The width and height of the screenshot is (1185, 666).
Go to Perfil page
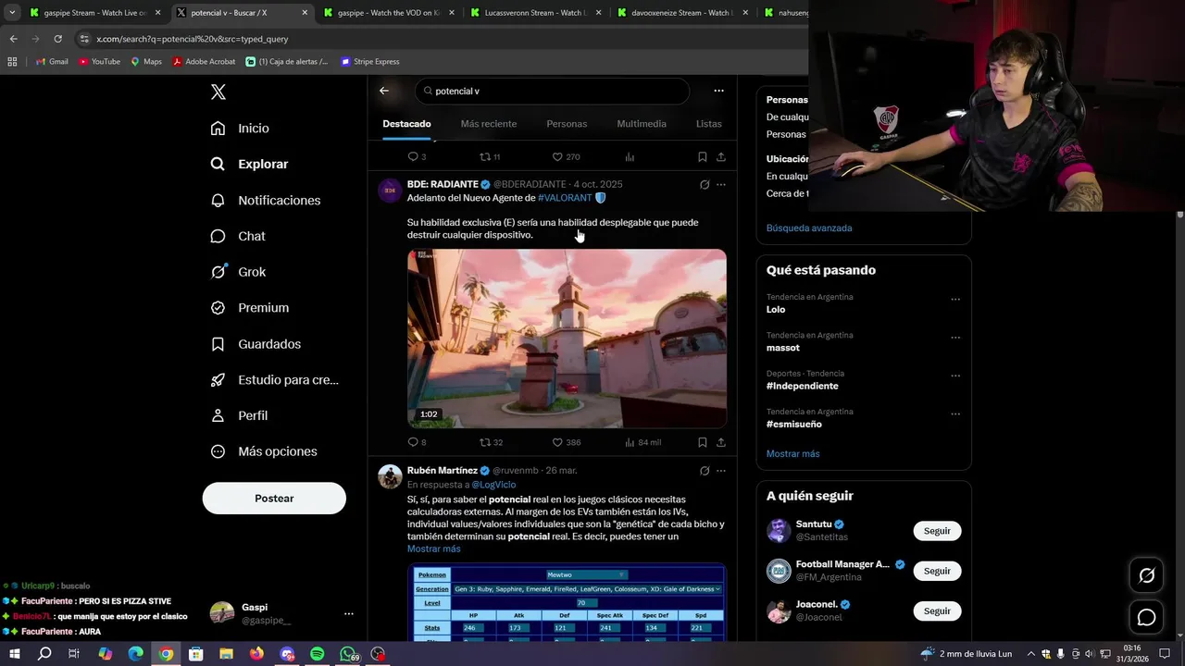[x=239, y=415]
